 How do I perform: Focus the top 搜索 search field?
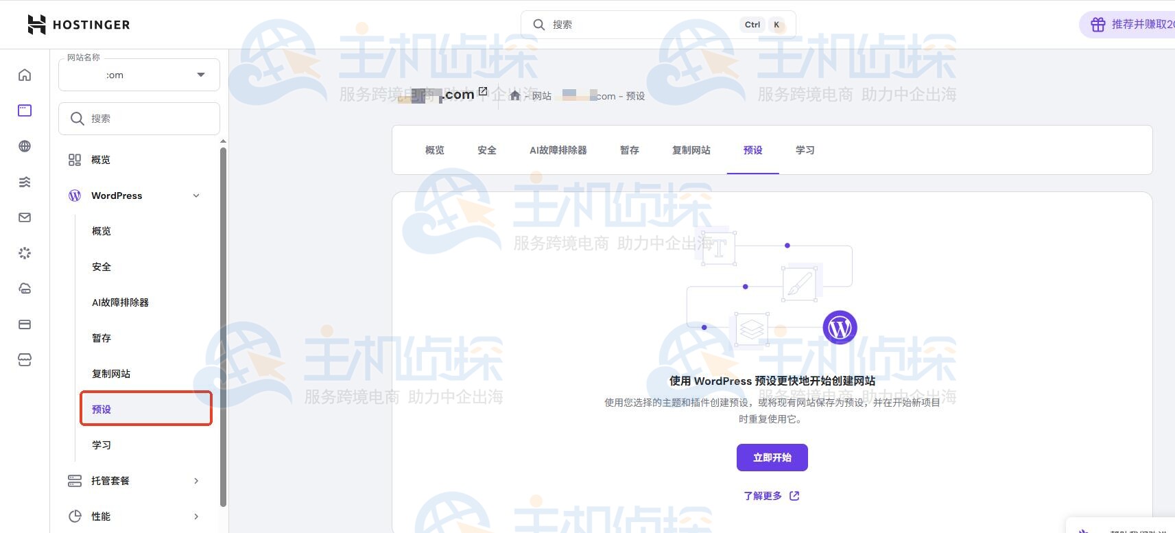(x=638, y=25)
